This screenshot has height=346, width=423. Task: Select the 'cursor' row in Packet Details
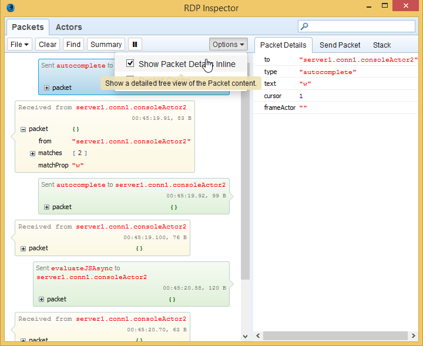coord(336,96)
